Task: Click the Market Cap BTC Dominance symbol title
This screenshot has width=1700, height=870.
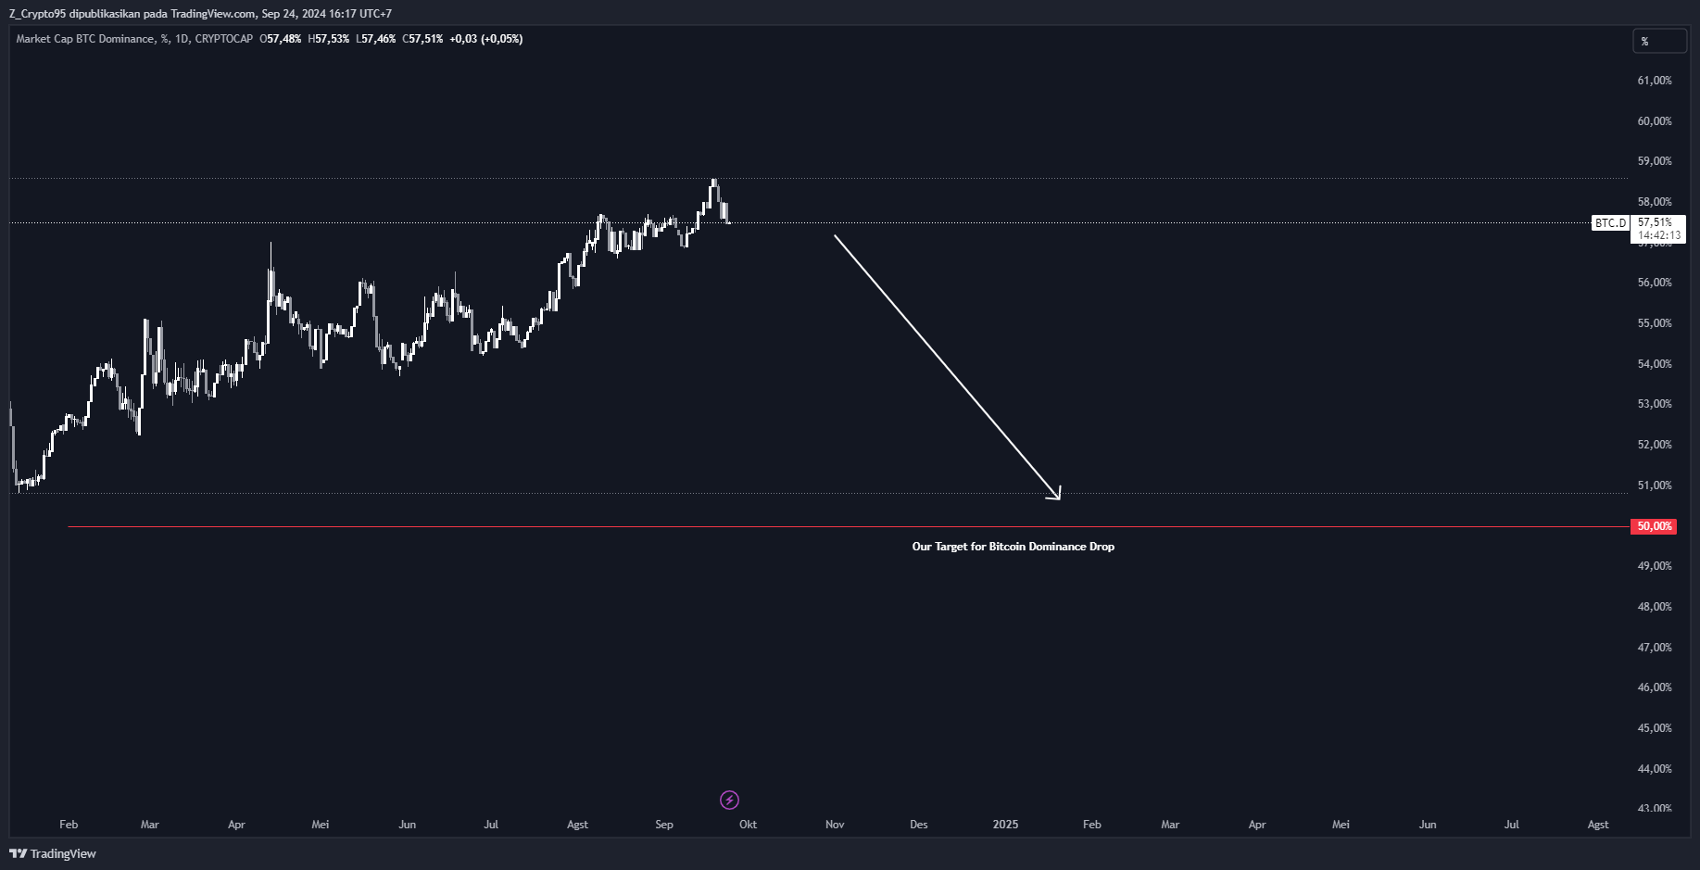Action: (x=83, y=39)
